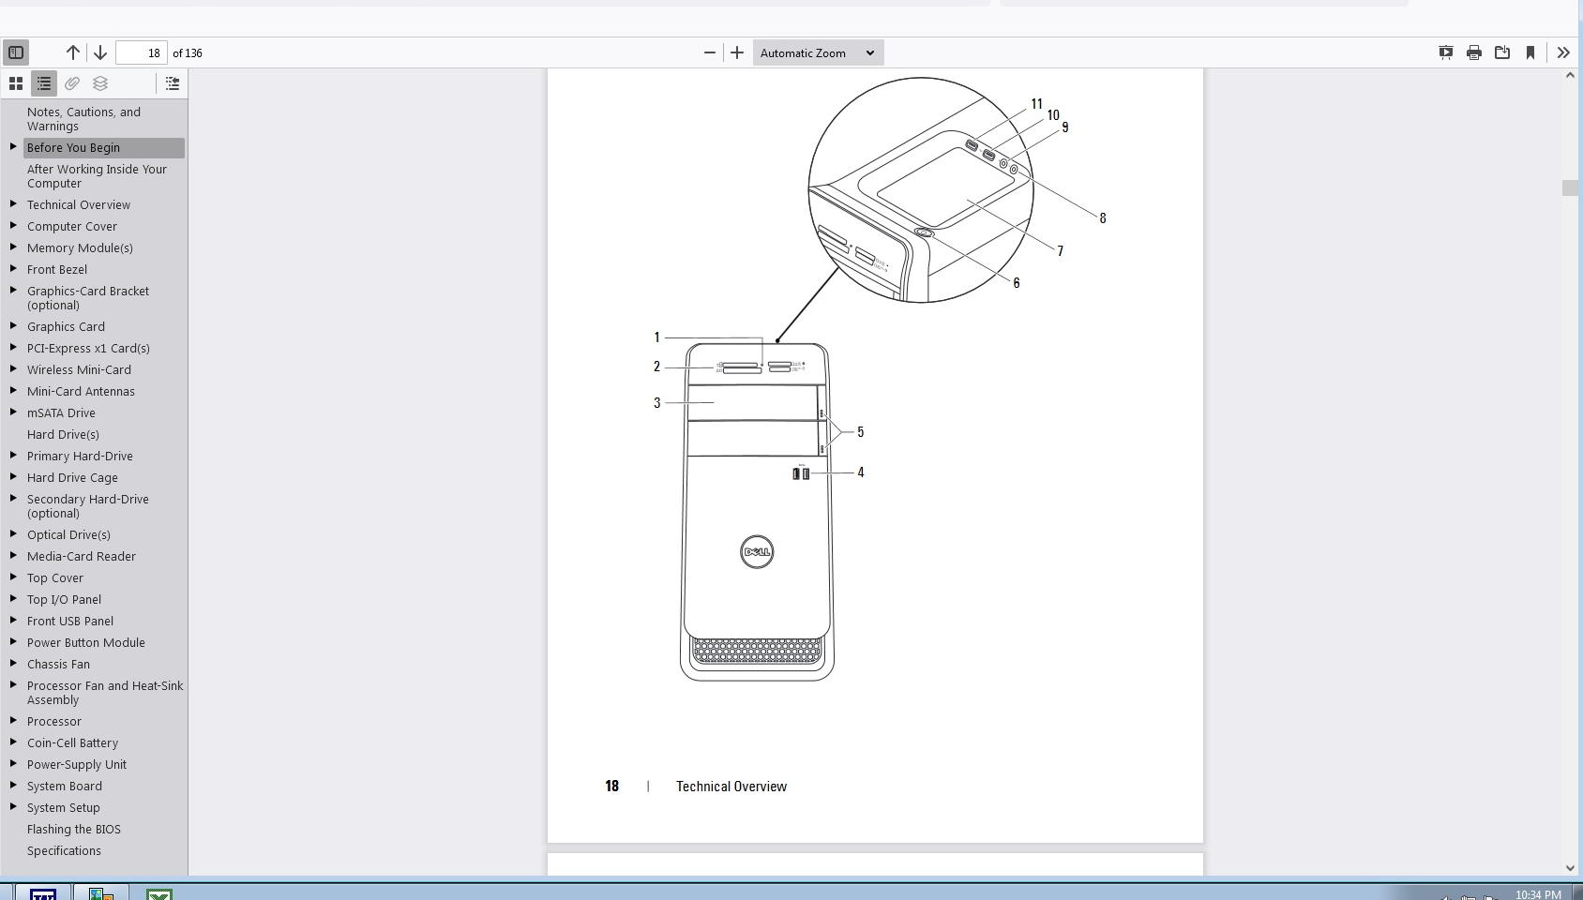Open the picture-icon app on the taskbar
This screenshot has height=900, width=1583.
[x=101, y=893]
